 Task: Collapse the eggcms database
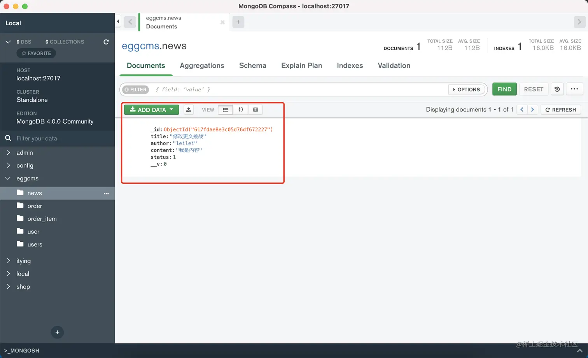point(8,178)
